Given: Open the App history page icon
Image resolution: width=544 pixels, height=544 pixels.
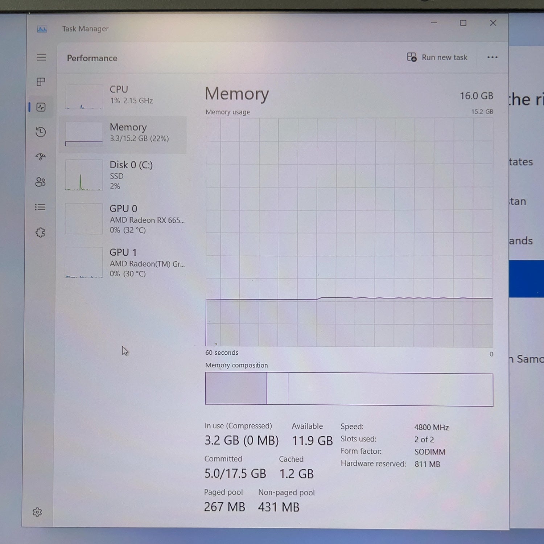Looking at the screenshot, I should (41, 132).
